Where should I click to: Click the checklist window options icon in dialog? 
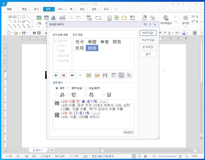pyautogui.click(x=114, y=75)
